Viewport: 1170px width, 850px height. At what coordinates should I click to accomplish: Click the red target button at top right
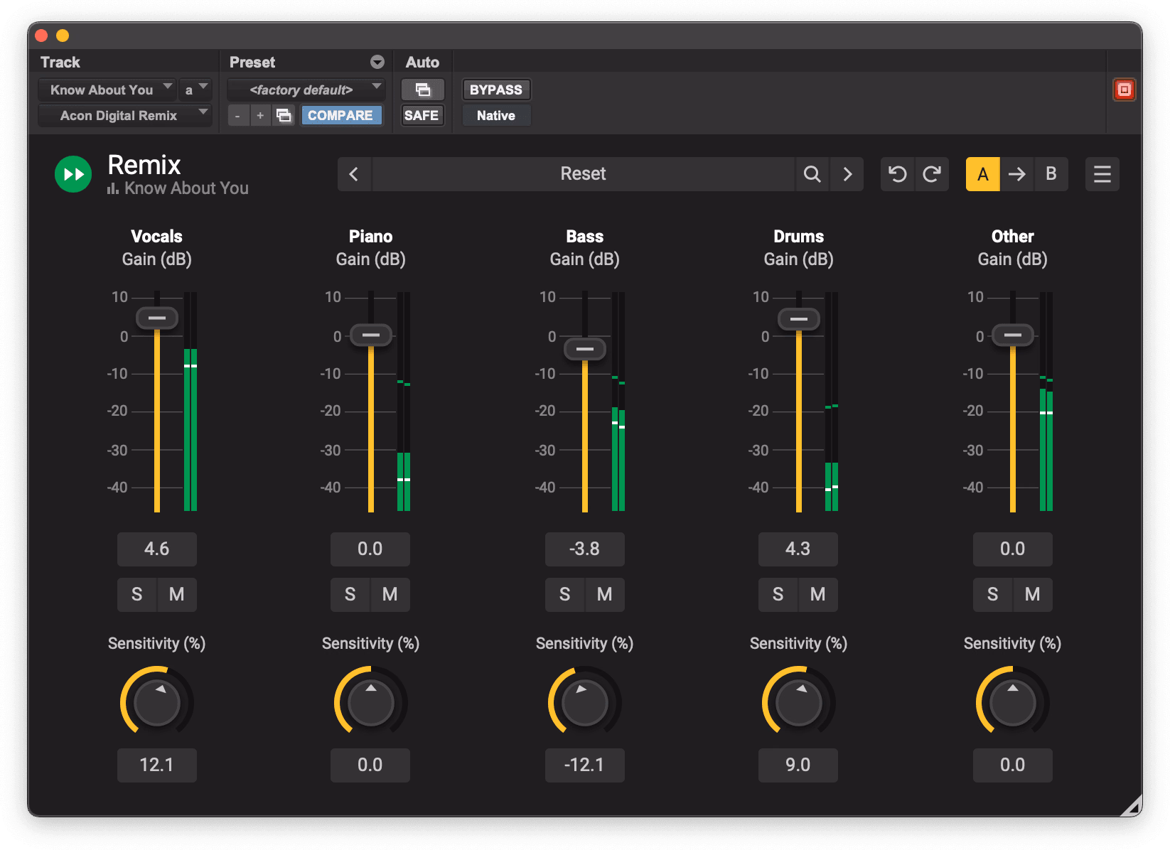click(1124, 90)
